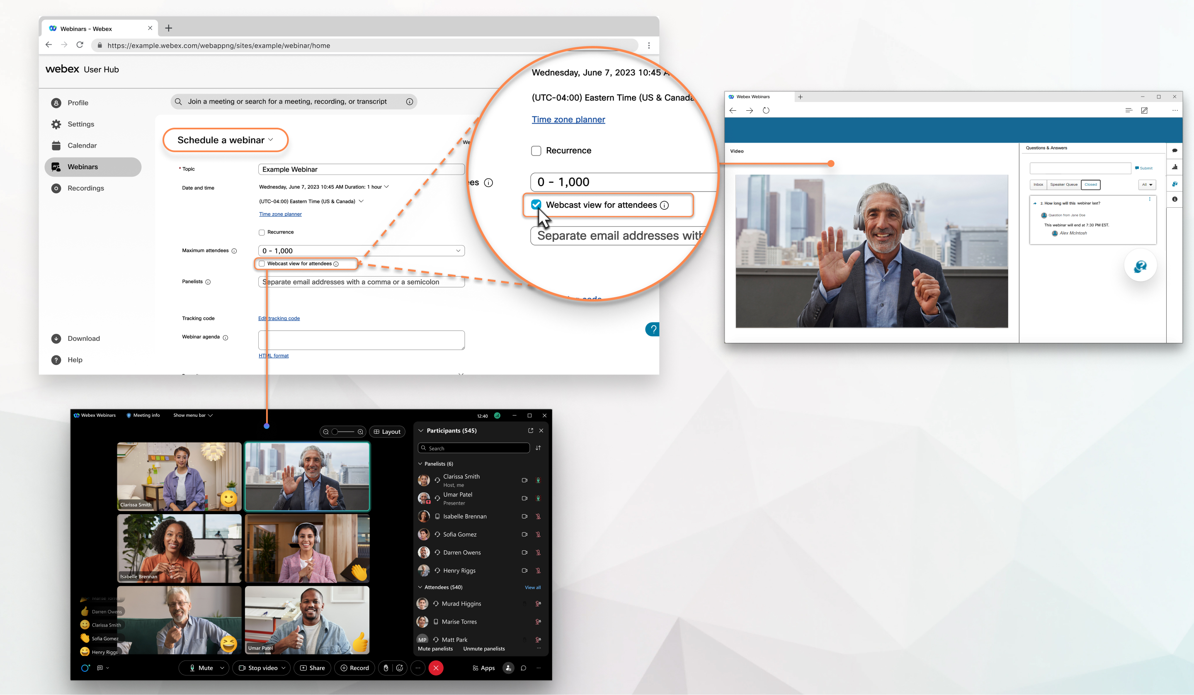Toggle Webcast view checkbox in scheduling form

coord(262,264)
